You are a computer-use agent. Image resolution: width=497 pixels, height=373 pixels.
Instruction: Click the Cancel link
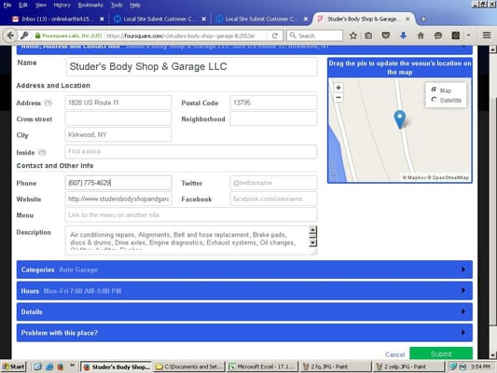coord(394,354)
